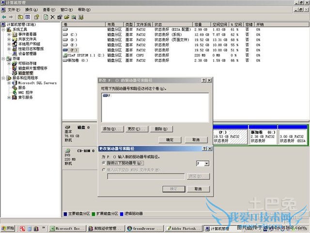Open 服务 node in the tree

coord(22,87)
